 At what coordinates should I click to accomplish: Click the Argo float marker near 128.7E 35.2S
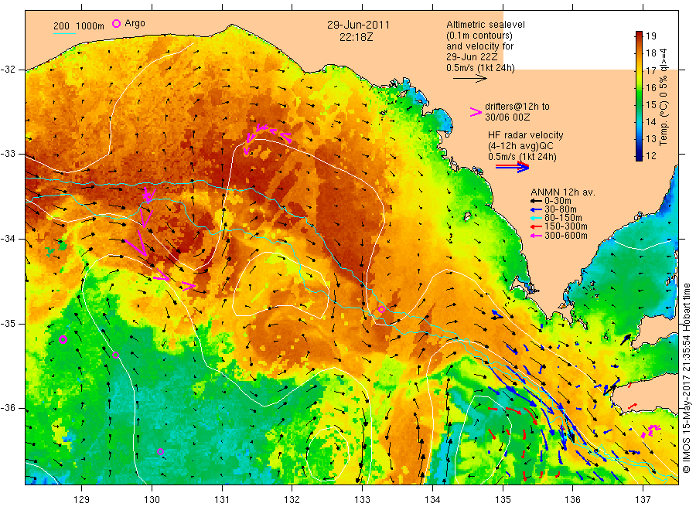63,340
